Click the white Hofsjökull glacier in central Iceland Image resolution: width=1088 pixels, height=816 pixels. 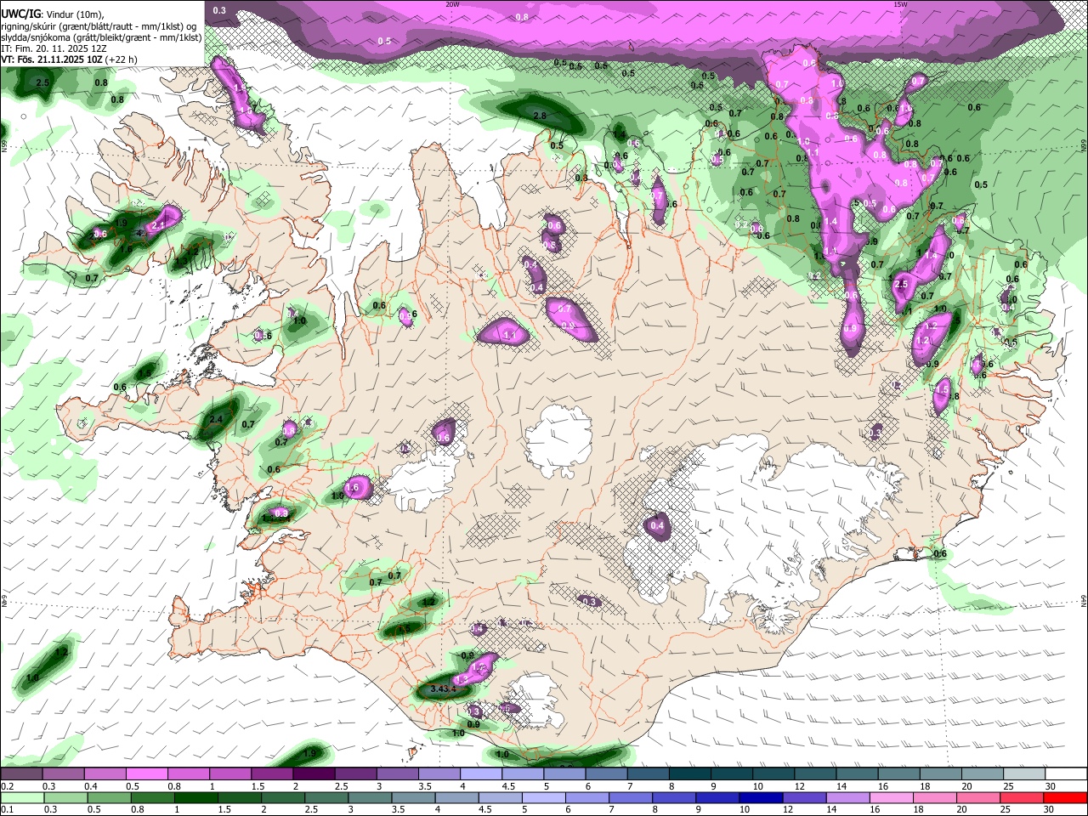pyautogui.click(x=558, y=443)
